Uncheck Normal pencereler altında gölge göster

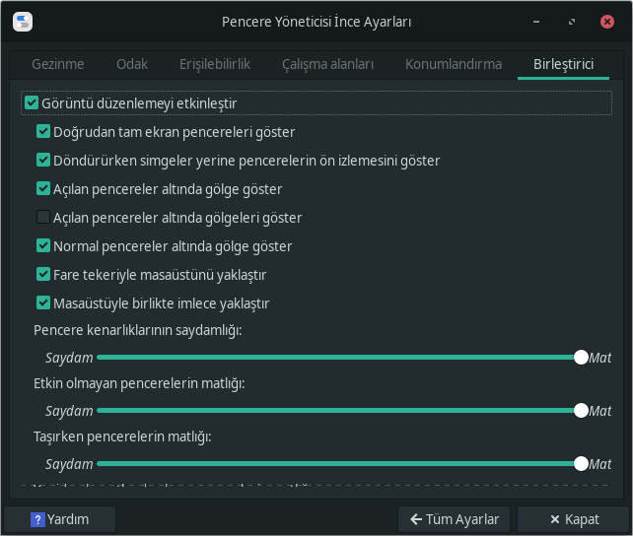(43, 245)
